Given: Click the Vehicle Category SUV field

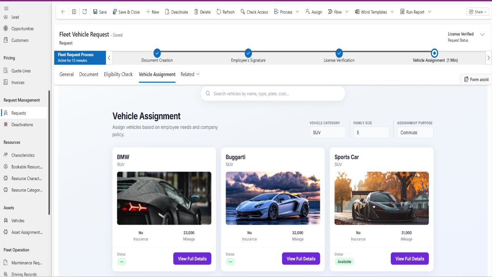Looking at the screenshot, I should 327,132.
